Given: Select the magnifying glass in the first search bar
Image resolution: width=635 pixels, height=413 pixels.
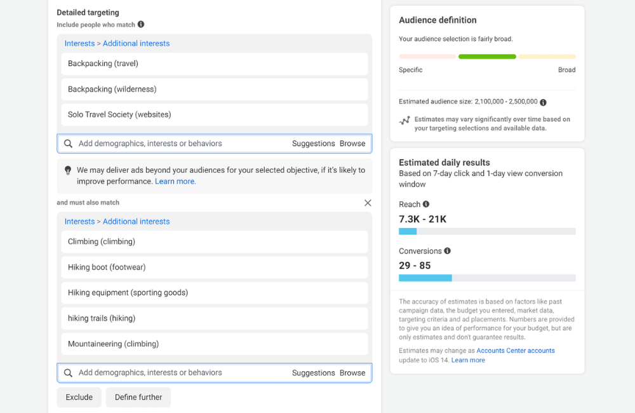Looking at the screenshot, I should (x=68, y=144).
